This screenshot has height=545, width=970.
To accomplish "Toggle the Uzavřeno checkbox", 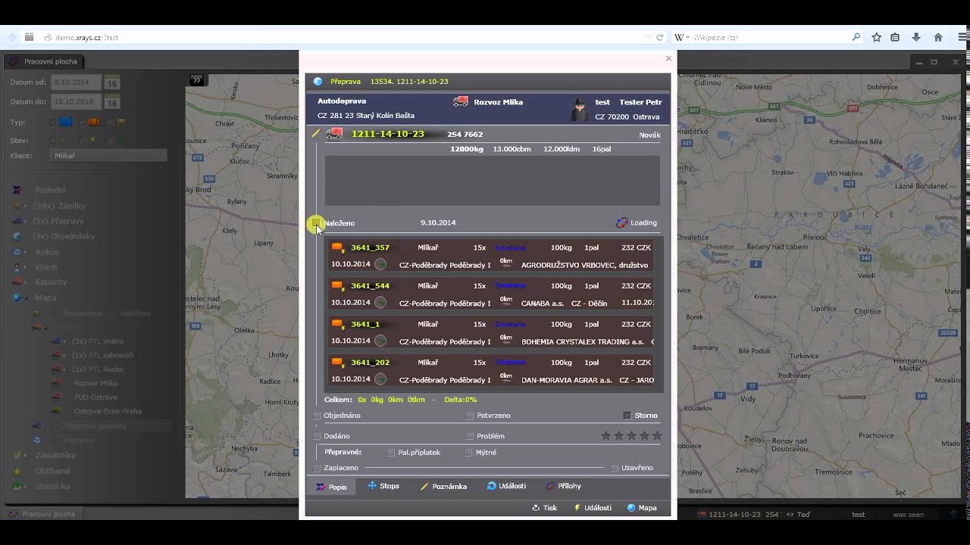I will coord(615,468).
